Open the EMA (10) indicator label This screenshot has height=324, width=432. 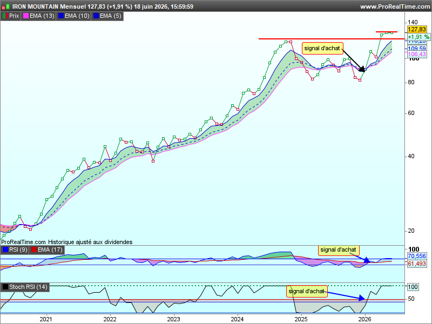click(77, 16)
